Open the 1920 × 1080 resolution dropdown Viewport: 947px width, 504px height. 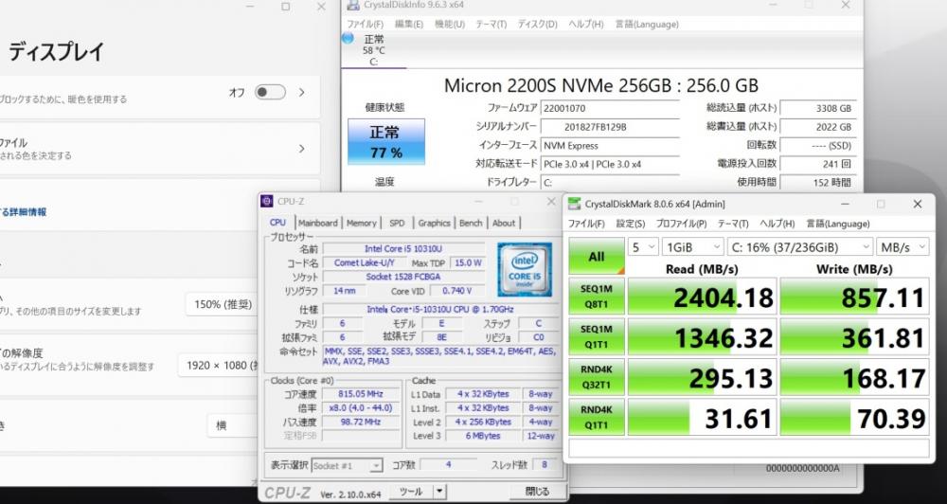pos(219,366)
